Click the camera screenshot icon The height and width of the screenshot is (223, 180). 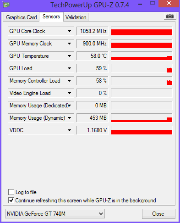170,16
